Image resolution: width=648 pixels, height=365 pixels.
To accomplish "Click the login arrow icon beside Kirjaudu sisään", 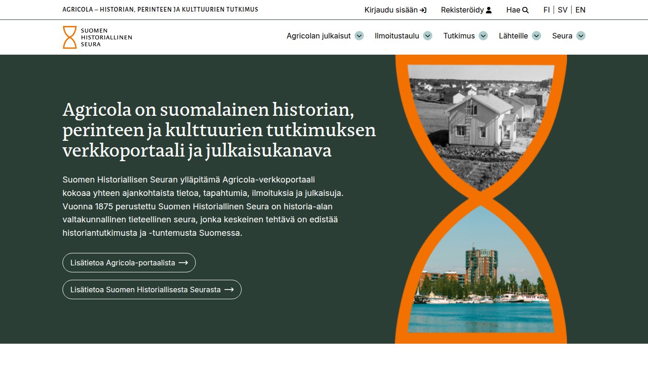I will pos(423,10).
